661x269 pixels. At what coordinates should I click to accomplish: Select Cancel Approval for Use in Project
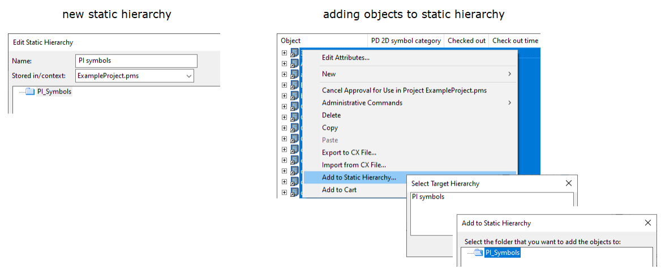coord(404,90)
